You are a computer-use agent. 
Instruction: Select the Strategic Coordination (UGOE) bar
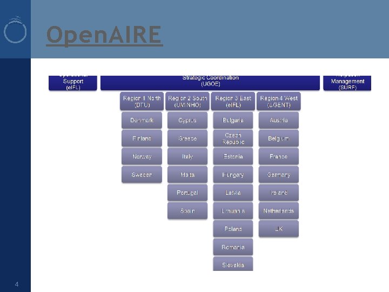(210, 83)
